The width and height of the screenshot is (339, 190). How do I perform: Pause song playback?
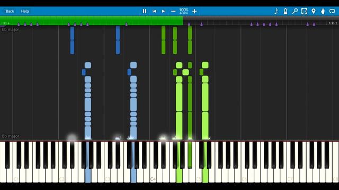145,11
